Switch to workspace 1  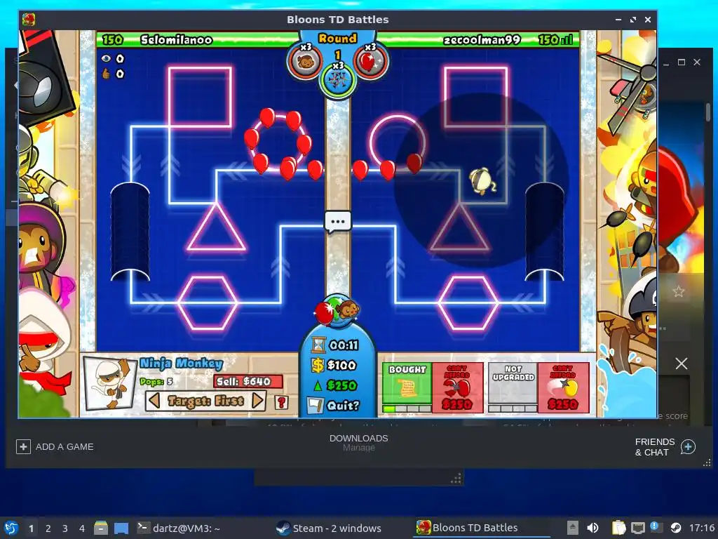pyautogui.click(x=31, y=528)
